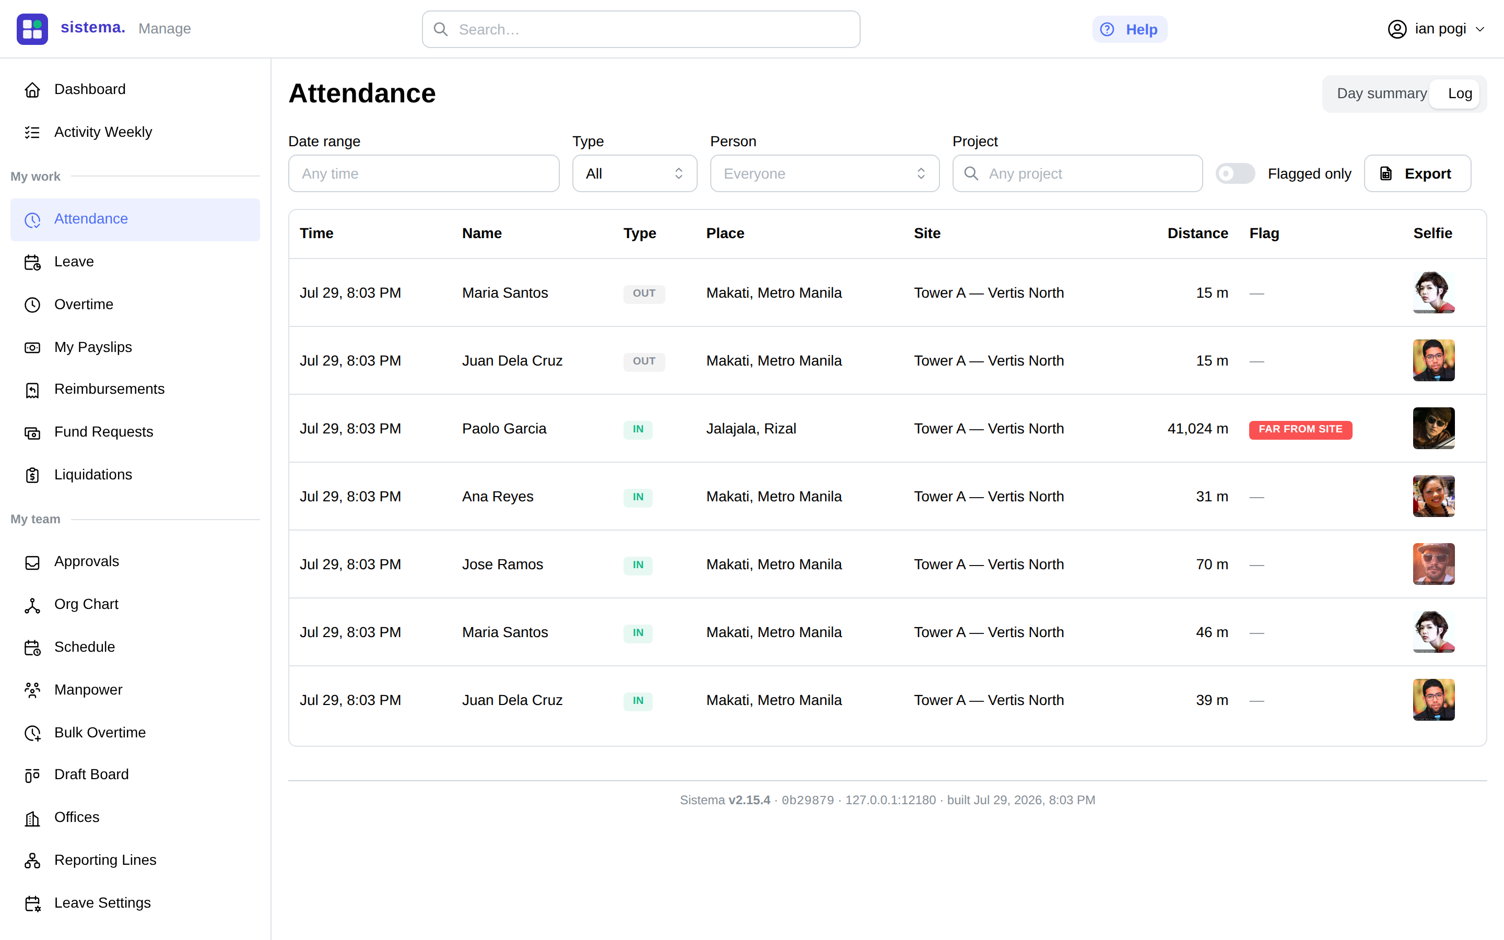Click the Schedule calendar-clock icon
Screen dimensions: 1504x940
click(32, 647)
